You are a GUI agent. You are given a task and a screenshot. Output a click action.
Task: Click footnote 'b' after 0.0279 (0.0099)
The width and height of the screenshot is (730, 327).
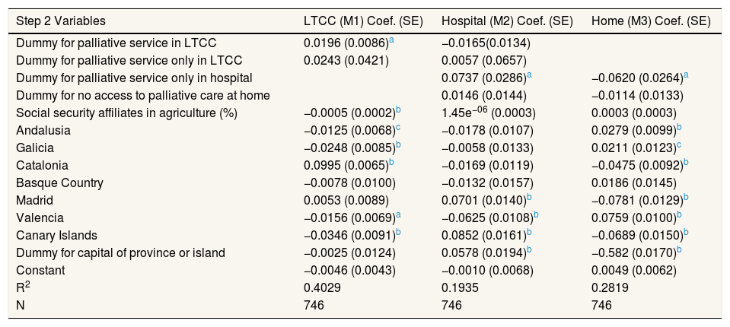pos(680,128)
